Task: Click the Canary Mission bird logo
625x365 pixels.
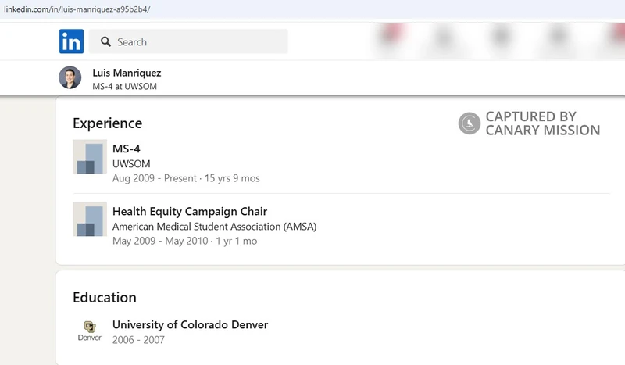Action: click(x=470, y=123)
